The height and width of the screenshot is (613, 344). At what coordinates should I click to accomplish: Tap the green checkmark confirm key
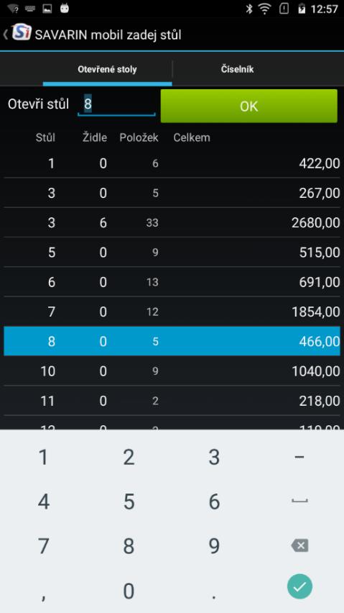point(299,586)
